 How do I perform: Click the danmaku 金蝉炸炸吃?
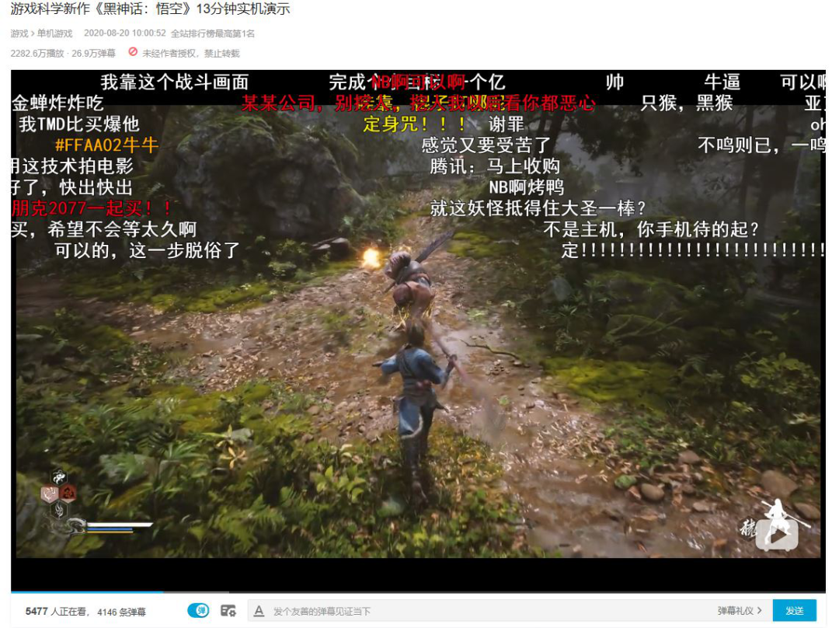[x=57, y=103]
